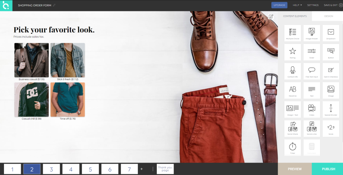Screen dimensions: 343x175
Task: Insert a Video element
Action: [312, 109]
